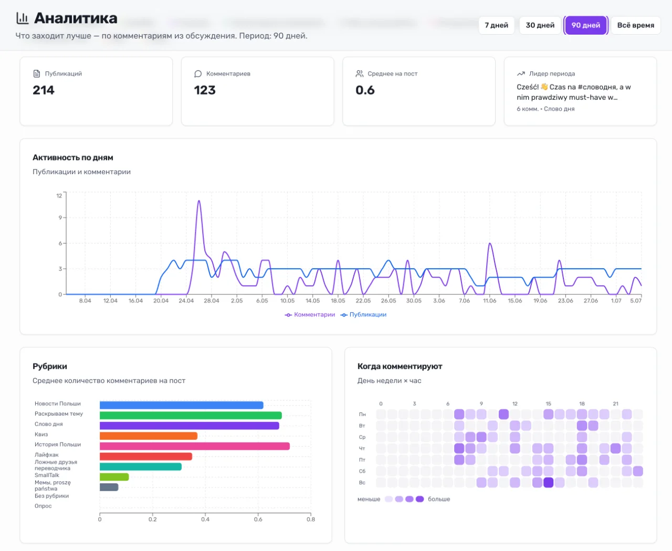Click the gray Мемы, proszę państwa bar
672x551 pixels.
click(109, 487)
